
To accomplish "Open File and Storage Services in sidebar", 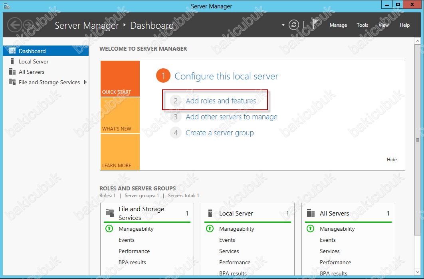I will (x=46, y=82).
